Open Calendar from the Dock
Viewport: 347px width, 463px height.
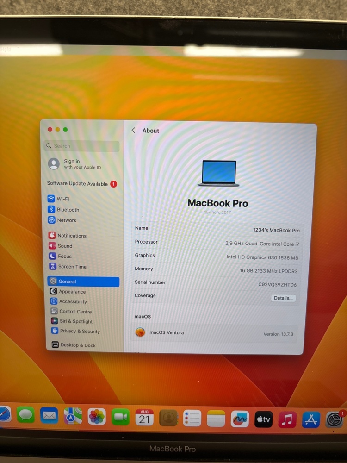pos(144,418)
